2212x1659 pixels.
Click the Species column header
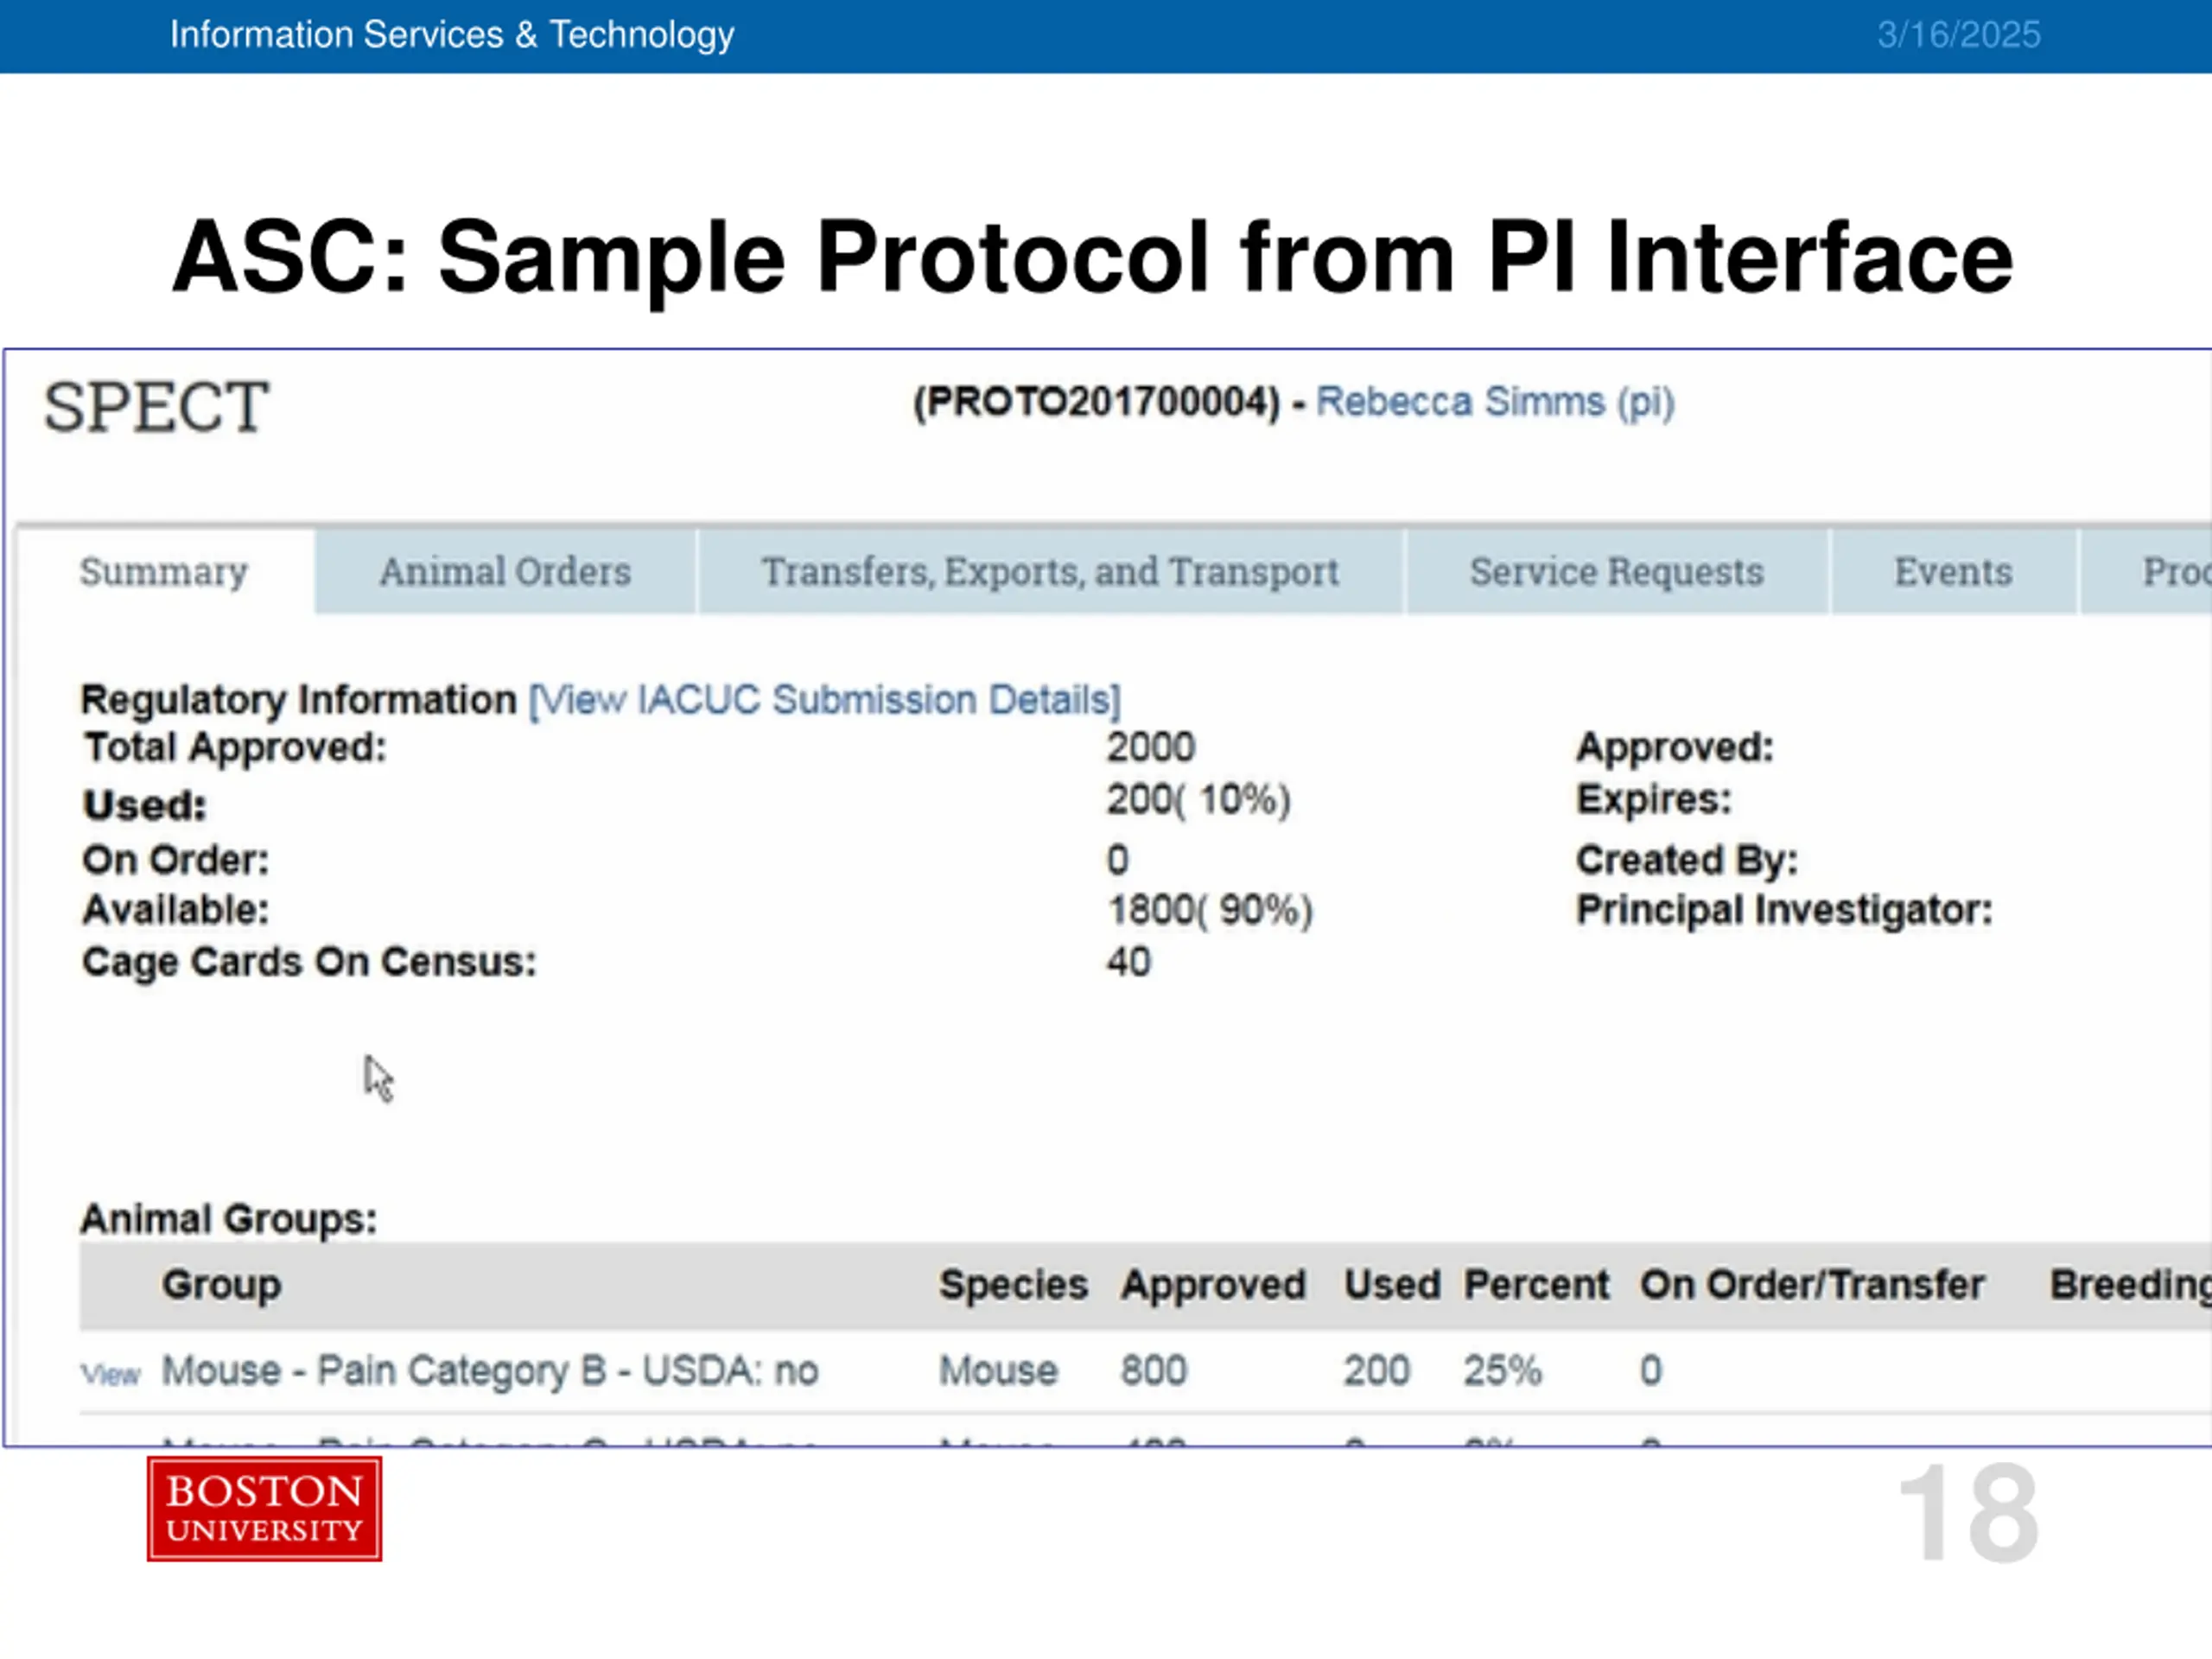point(1013,1284)
